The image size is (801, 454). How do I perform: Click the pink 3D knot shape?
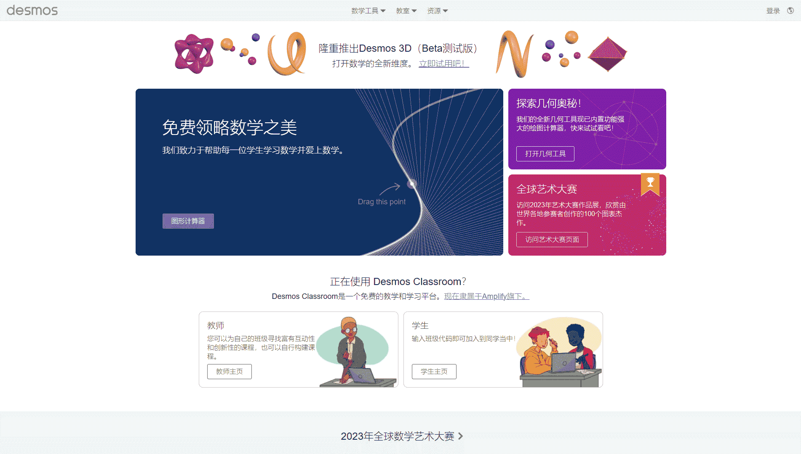pos(194,53)
